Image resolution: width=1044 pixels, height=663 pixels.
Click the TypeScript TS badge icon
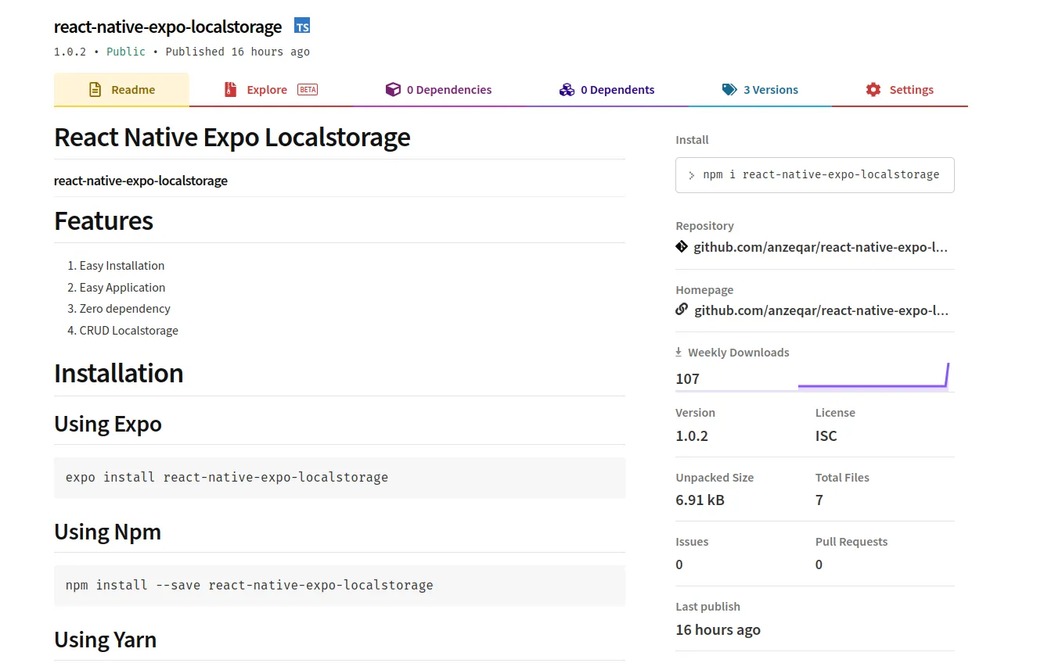pos(302,27)
